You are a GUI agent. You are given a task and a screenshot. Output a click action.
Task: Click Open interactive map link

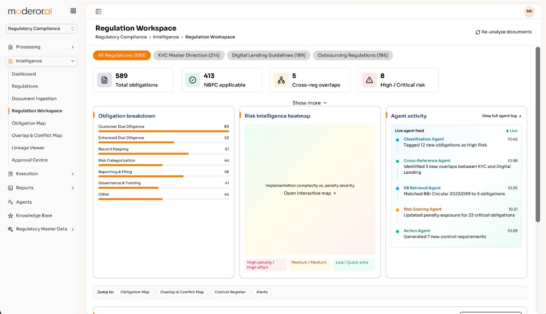310,193
